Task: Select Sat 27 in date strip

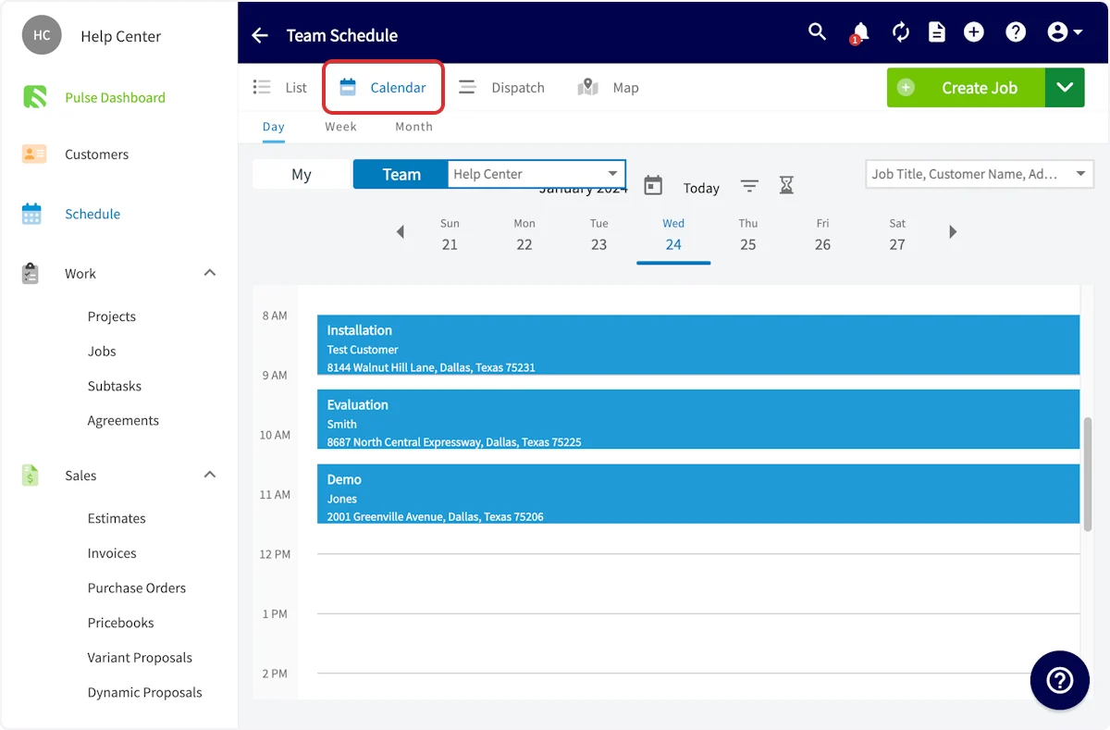Action: [897, 235]
